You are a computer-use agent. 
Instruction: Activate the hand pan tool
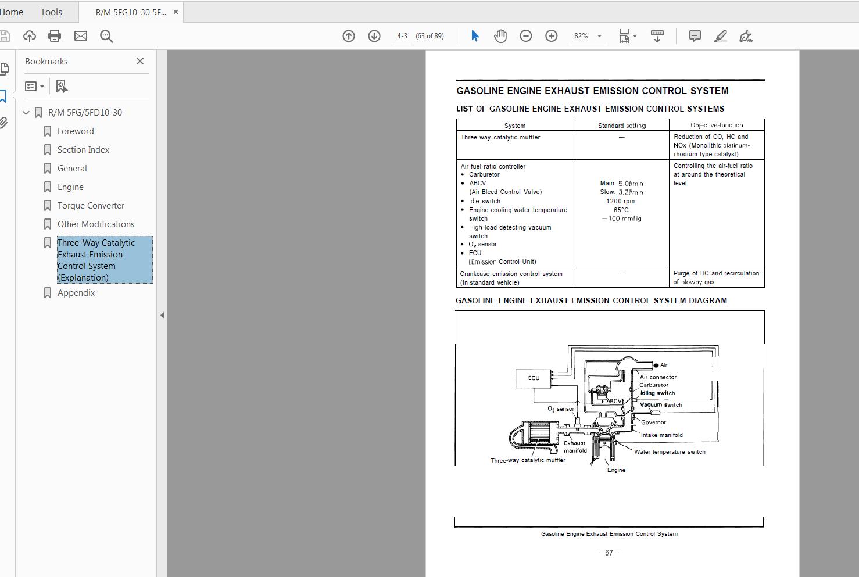click(500, 36)
